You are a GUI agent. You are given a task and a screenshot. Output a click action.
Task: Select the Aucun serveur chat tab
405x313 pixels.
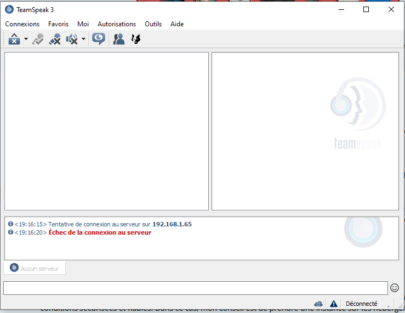[35, 268]
